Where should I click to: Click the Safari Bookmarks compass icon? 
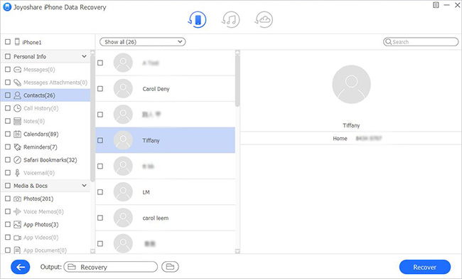[x=17, y=160]
